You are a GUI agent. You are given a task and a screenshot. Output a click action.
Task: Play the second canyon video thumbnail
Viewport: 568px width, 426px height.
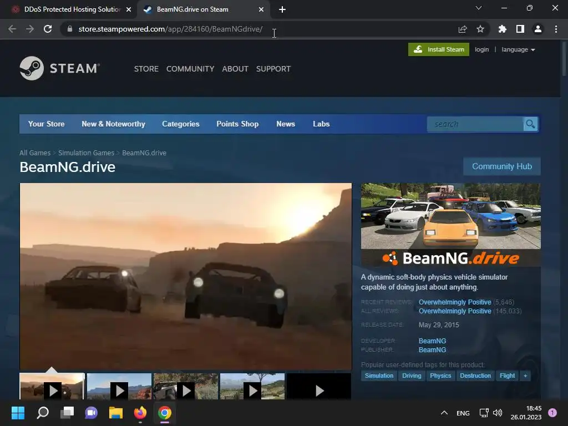pos(119,387)
